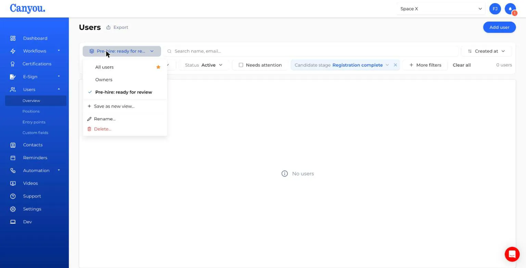Viewport: 526px width, 268px height.
Task: Click the Settings gear icon
Action: (x=13, y=209)
